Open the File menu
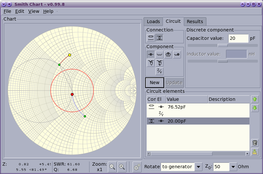This screenshot has height=174, width=263. [x=7, y=11]
